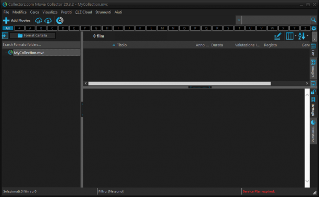Sort by the Durata column header
319x197 pixels.
tap(217, 45)
